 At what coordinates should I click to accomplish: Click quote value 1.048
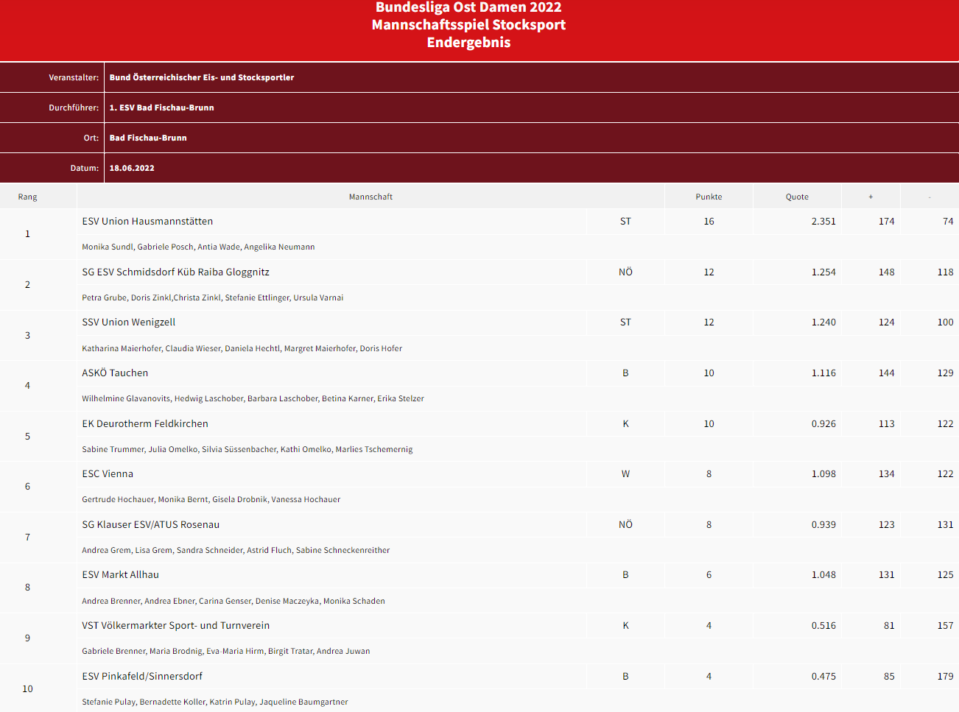(823, 574)
